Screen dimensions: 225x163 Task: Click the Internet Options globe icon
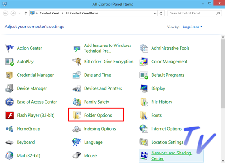[x=144, y=129]
